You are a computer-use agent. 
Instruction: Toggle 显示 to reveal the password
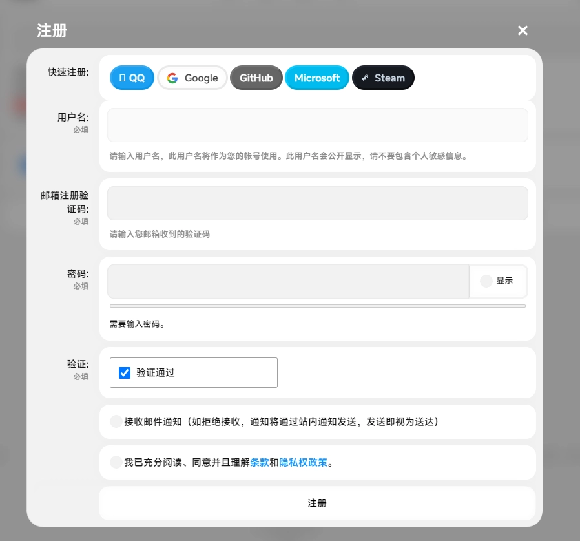pos(497,281)
